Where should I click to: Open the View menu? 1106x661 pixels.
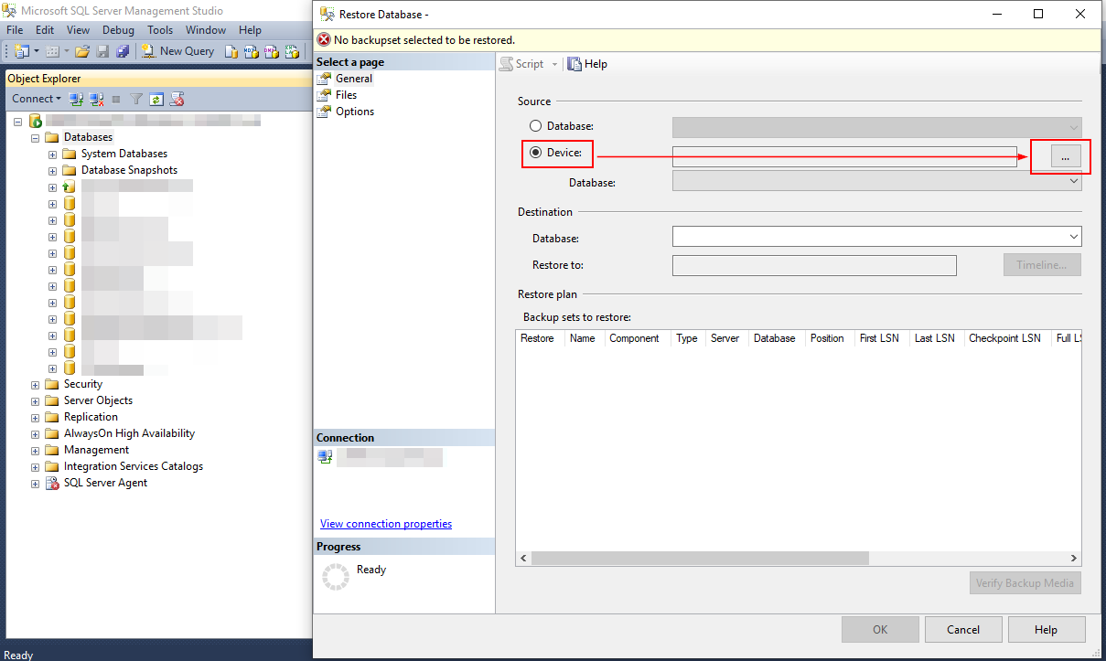pos(78,30)
